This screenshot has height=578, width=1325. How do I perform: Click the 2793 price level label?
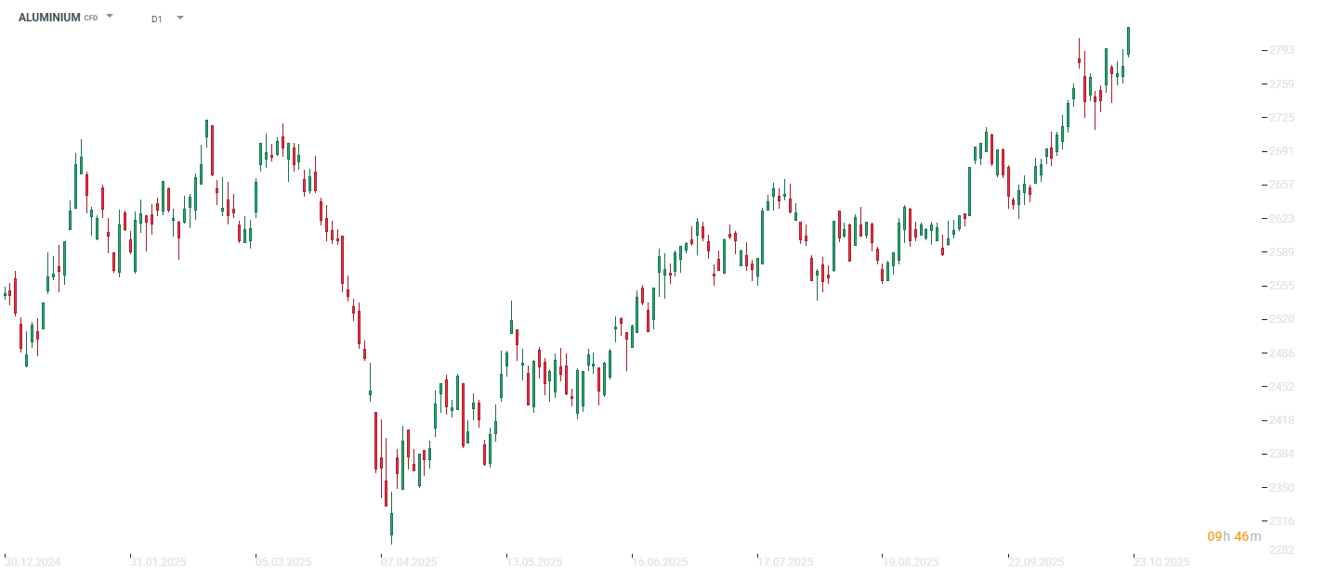click(1281, 50)
